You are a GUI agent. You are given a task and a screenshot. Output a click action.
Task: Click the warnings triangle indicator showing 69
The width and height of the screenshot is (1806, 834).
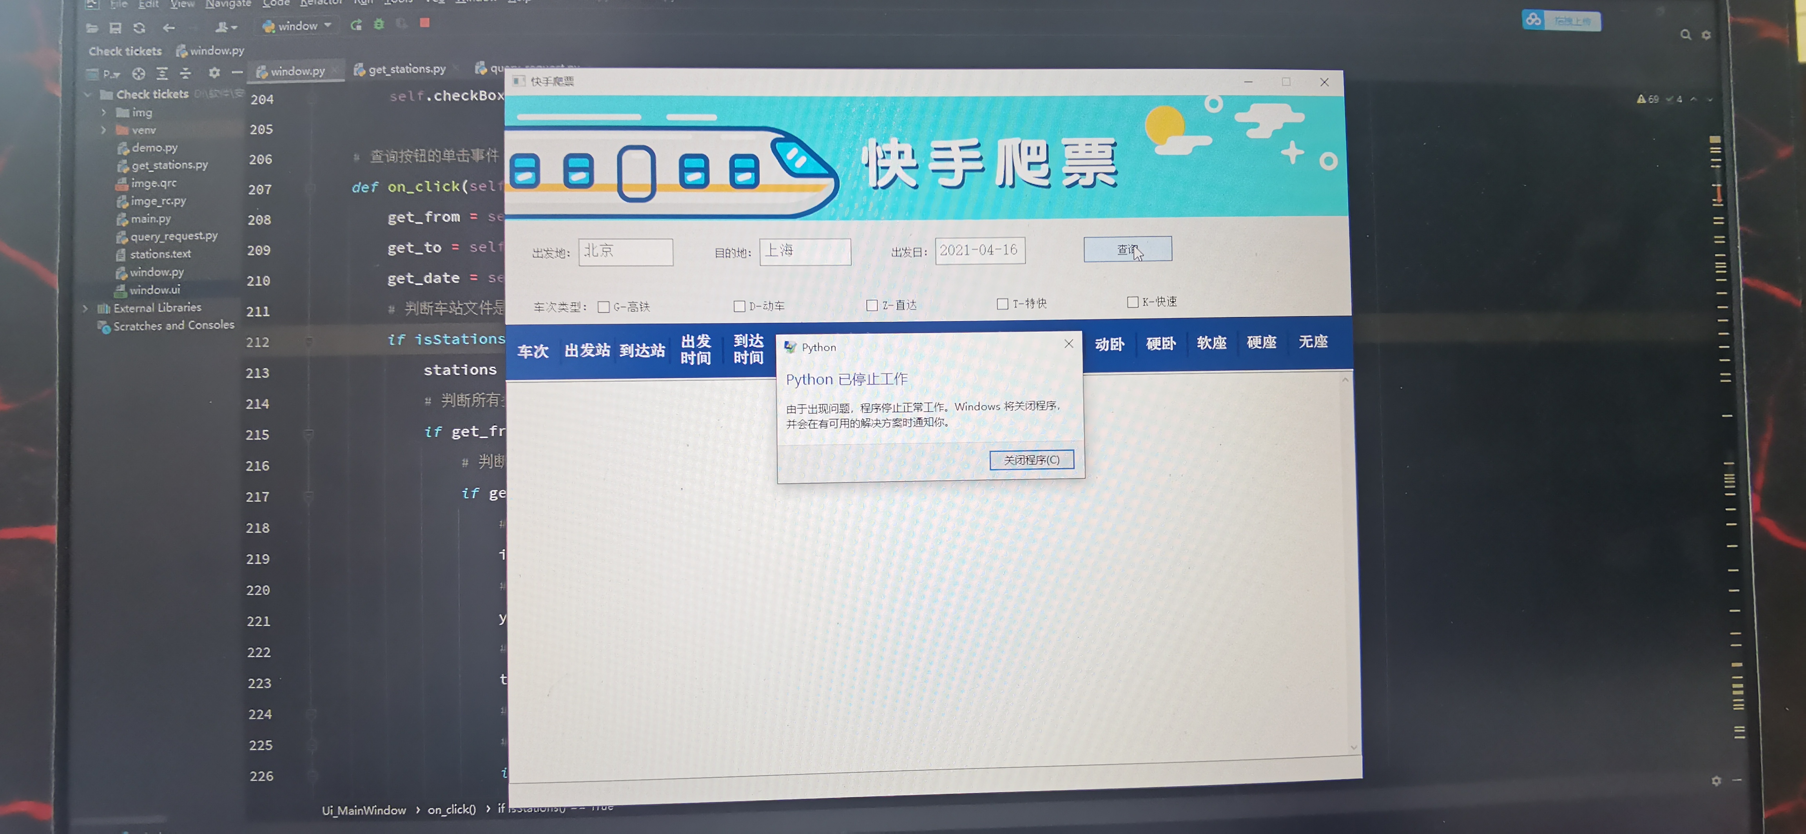1648,100
